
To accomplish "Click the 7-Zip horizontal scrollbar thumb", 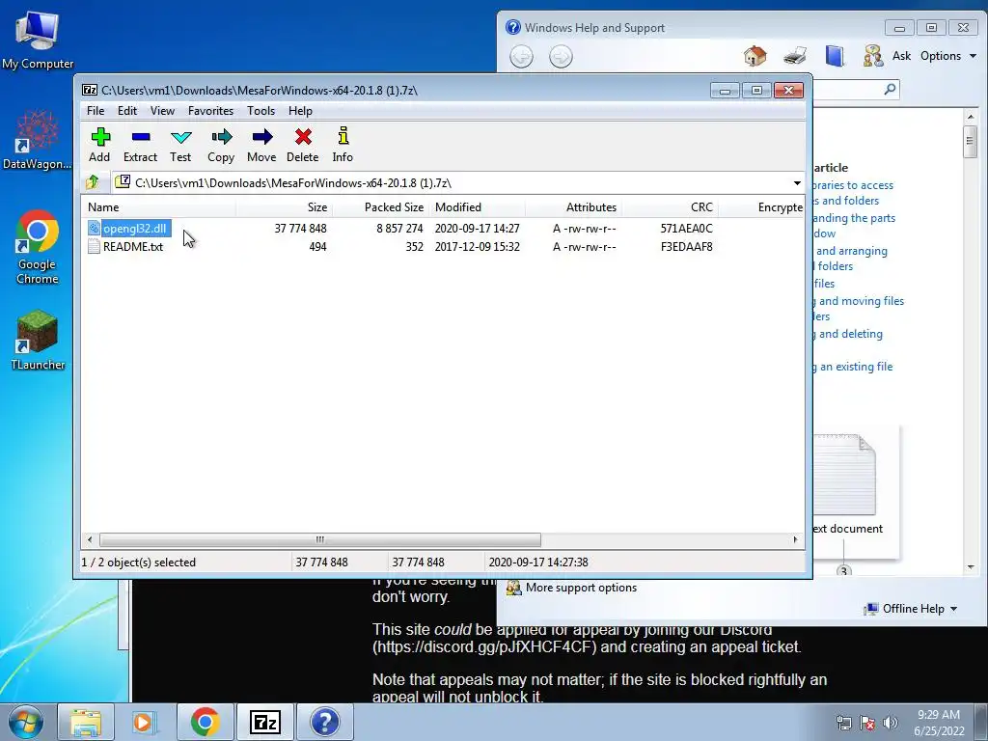I will tap(320, 540).
